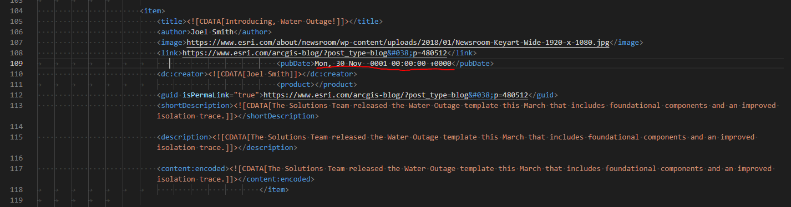The width and height of the screenshot is (791, 207).
Task: Click line number 113 in the gutter
Action: (16, 105)
